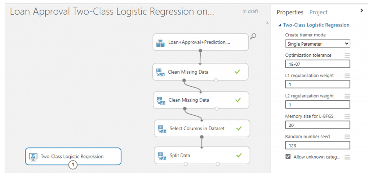Switch to the Project tab
369x175 pixels.
point(319,12)
